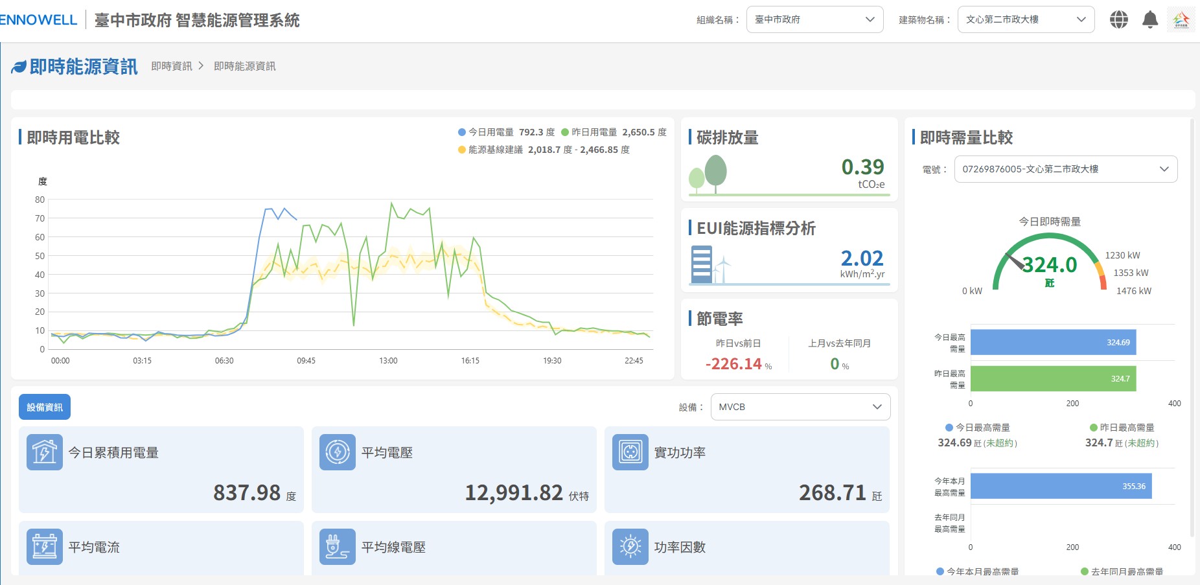Open the 設備 MVCB dropdown

800,407
